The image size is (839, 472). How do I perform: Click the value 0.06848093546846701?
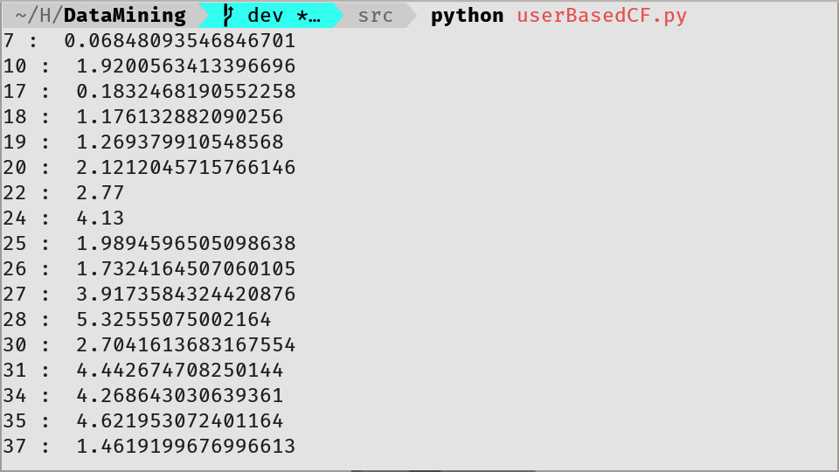(179, 41)
